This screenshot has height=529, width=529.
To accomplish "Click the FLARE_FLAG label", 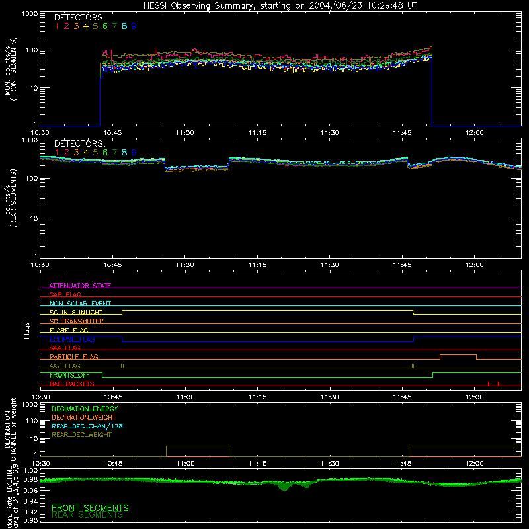I will pyautogui.click(x=69, y=330).
